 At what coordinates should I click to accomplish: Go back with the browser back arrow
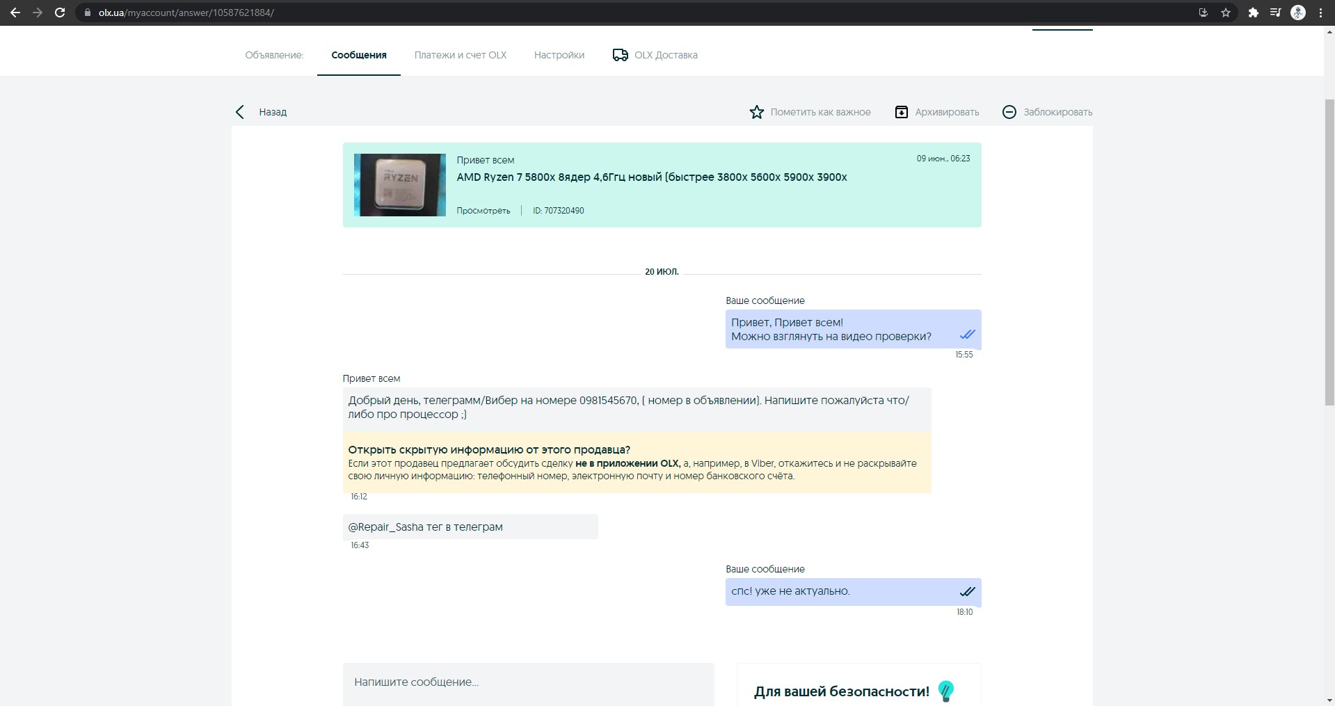point(15,13)
